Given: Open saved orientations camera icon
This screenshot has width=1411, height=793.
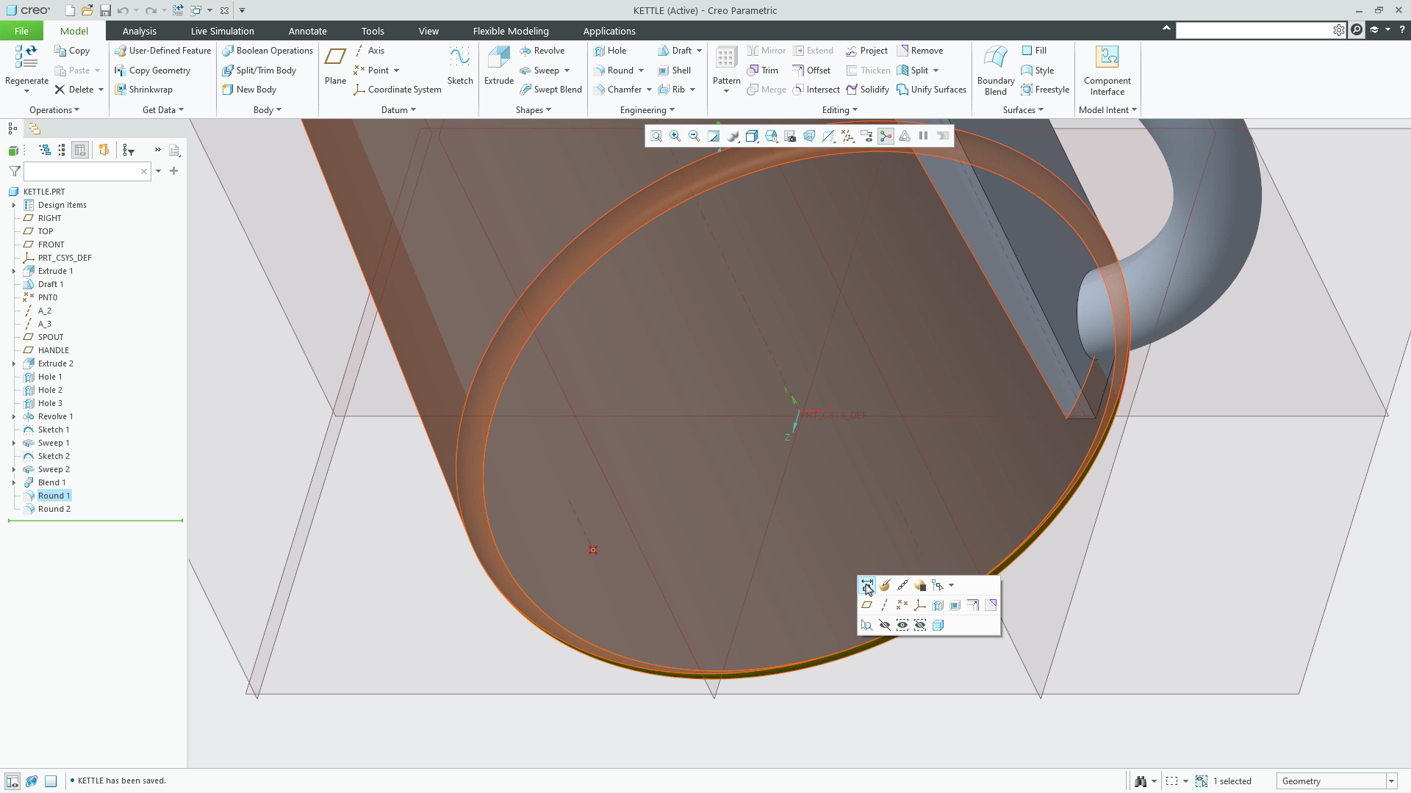Looking at the screenshot, I should tap(790, 136).
